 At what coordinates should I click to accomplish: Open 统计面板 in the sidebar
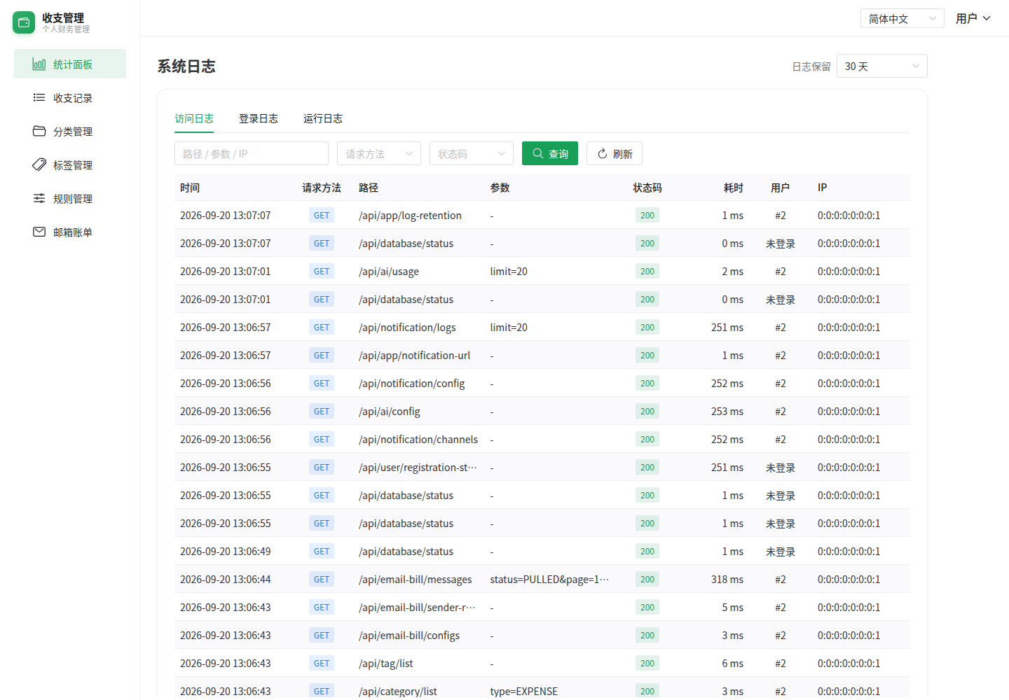[70, 64]
